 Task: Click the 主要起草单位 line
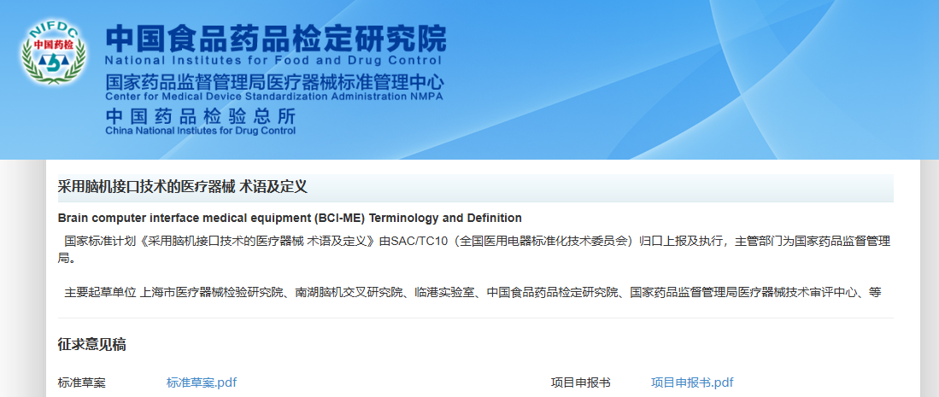(x=472, y=293)
